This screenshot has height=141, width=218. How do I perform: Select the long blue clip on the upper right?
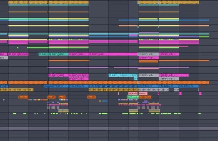(x=195, y=20)
